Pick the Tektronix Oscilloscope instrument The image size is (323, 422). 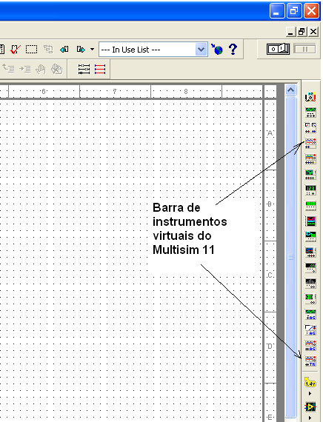[310, 361]
